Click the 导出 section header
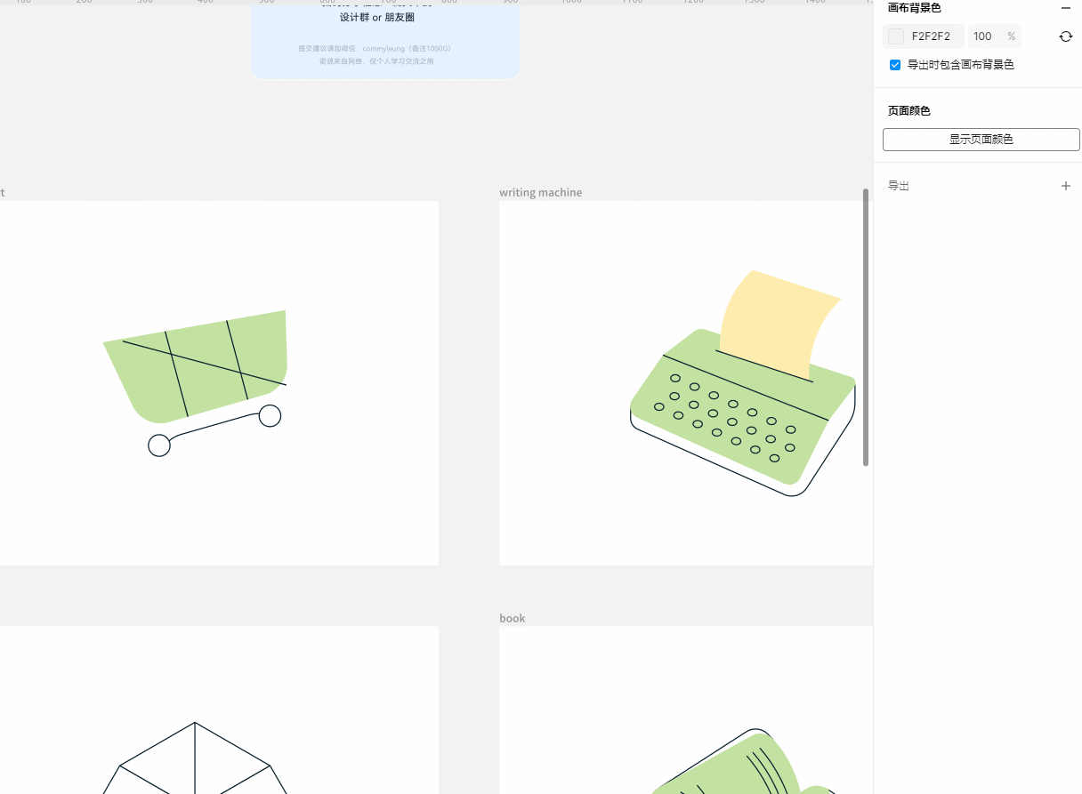This screenshot has height=794, width=1082. [899, 186]
